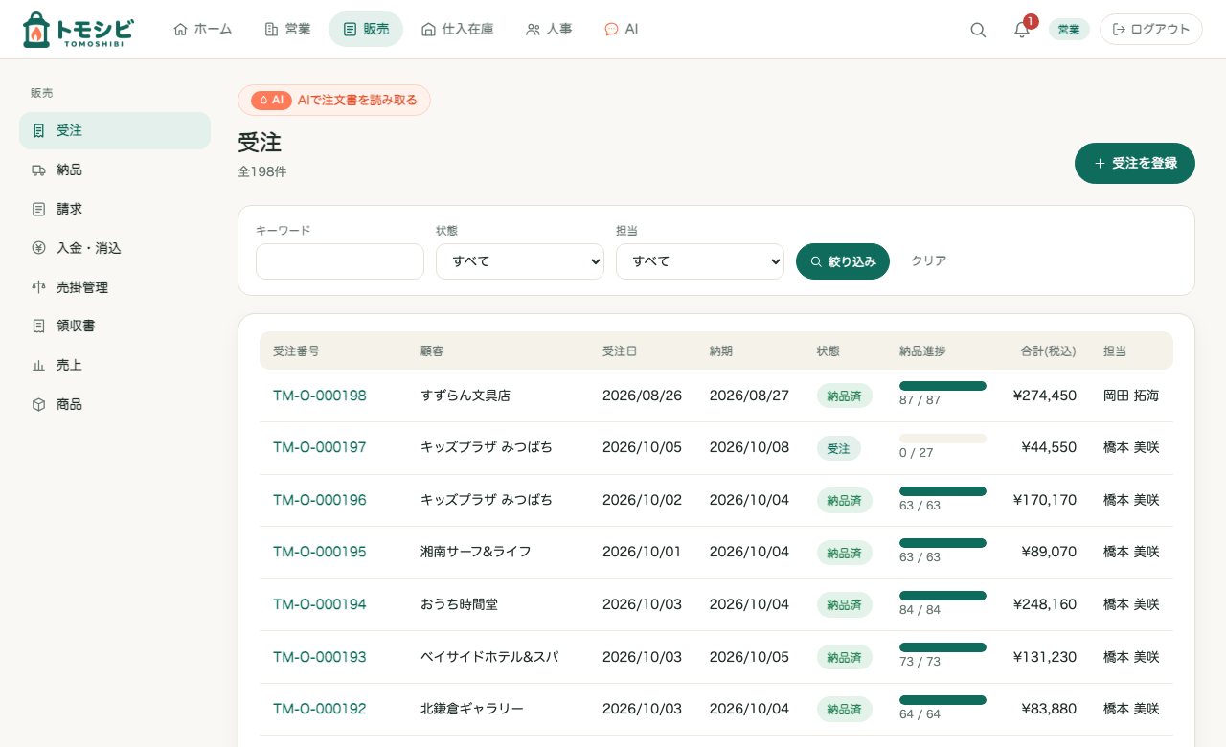Screen dimensions: 1226x747
Task: Open the 仕入在庫 menu label
Action: [468, 30]
